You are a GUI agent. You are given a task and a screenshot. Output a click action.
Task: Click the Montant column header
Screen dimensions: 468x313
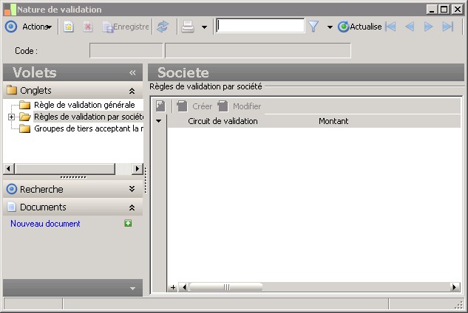(x=333, y=121)
